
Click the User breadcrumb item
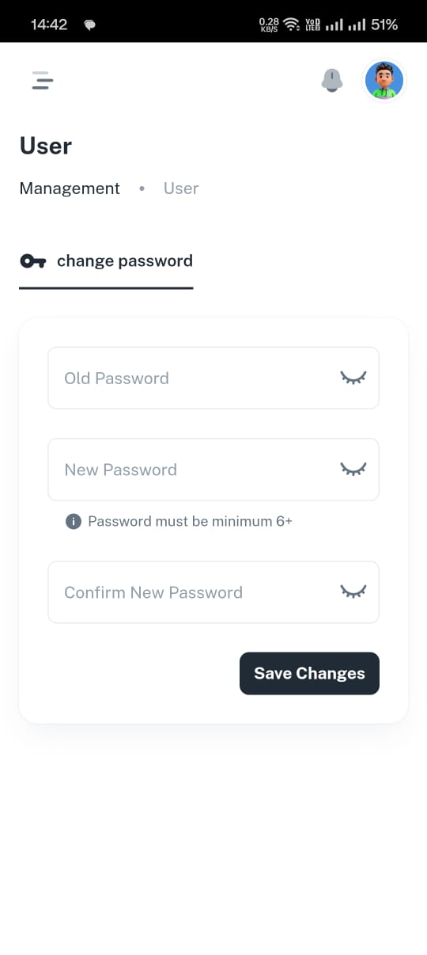[181, 188]
